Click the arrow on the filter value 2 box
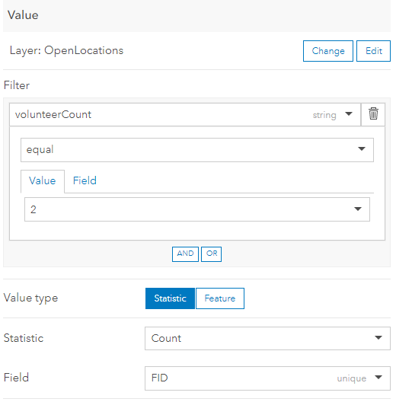Viewport: 396px width, 402px height. tap(358, 209)
